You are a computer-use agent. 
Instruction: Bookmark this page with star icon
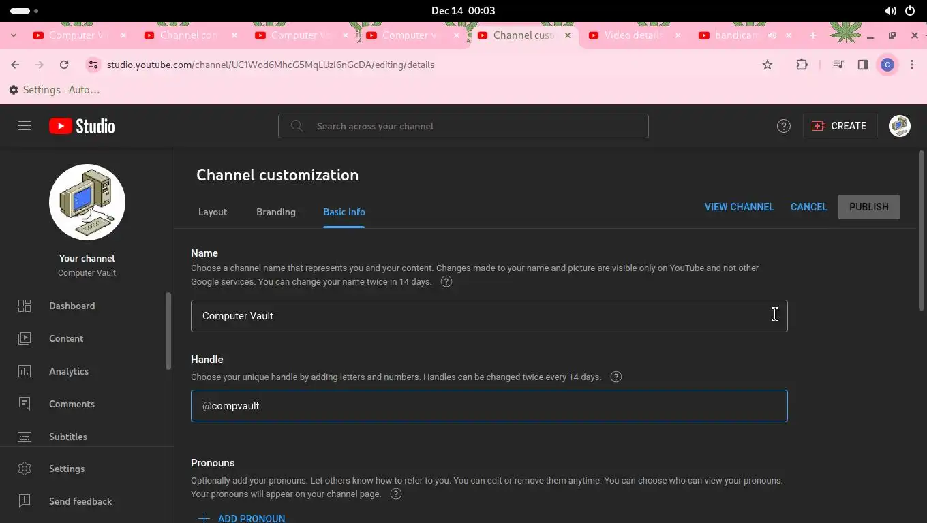click(768, 65)
